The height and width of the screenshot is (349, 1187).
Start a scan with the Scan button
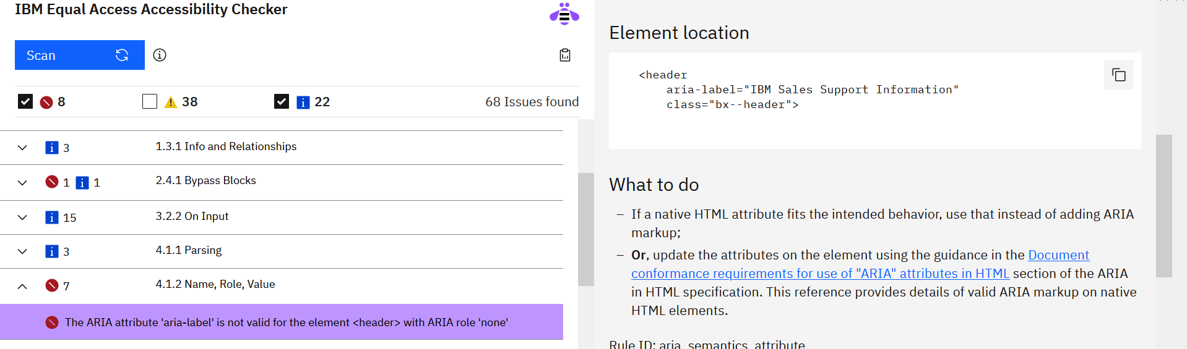(x=62, y=55)
